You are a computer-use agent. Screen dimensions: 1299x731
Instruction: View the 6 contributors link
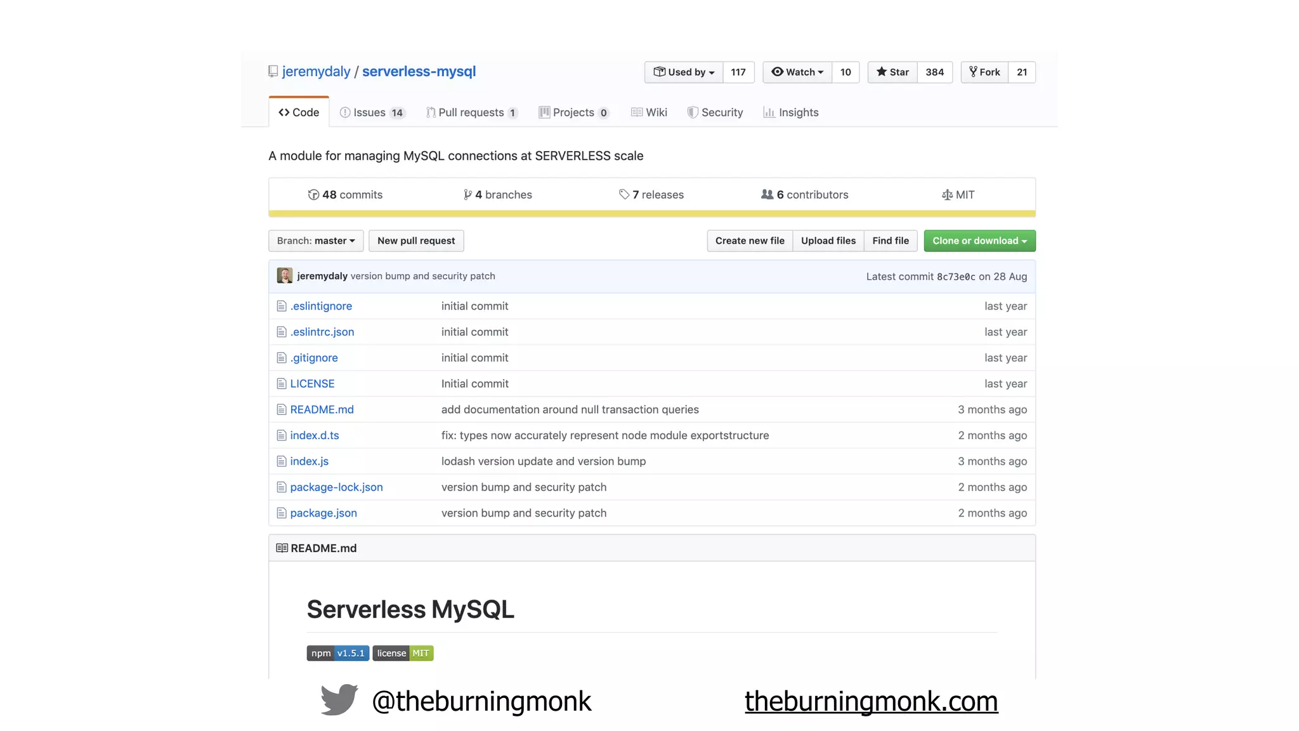click(805, 195)
